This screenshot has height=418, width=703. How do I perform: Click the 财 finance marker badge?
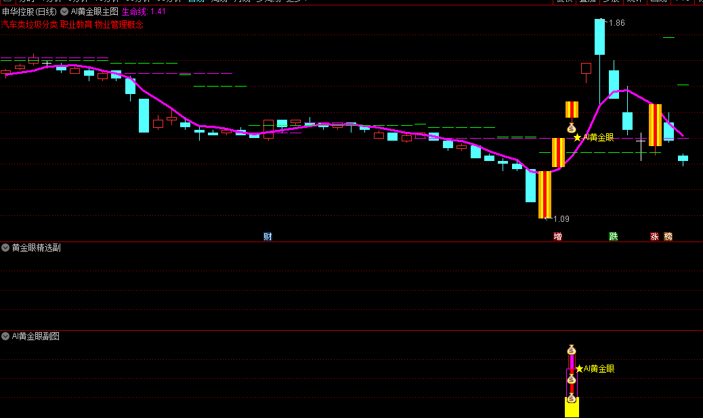[x=268, y=236]
